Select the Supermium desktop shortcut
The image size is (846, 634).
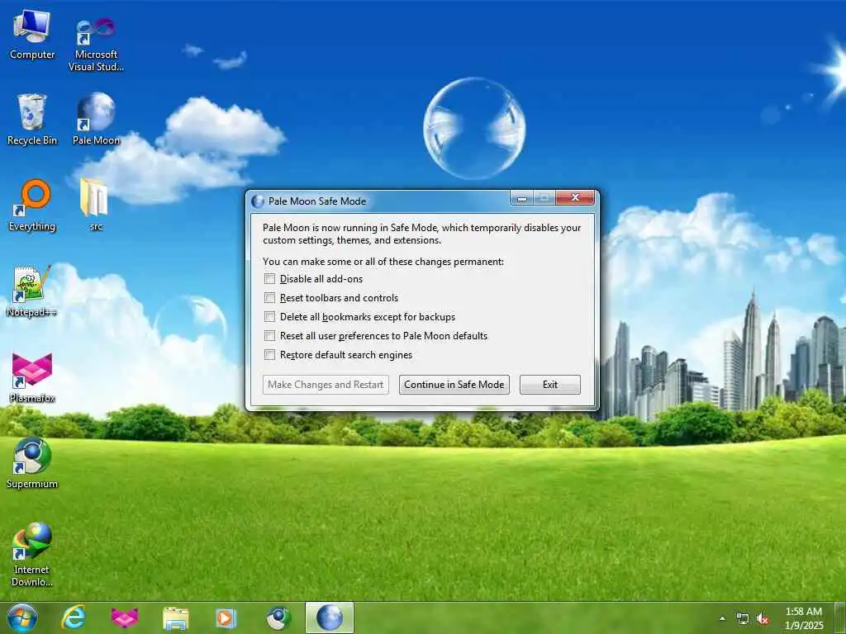pyautogui.click(x=32, y=463)
